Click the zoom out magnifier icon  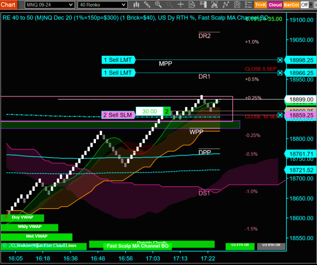coord(169,5)
